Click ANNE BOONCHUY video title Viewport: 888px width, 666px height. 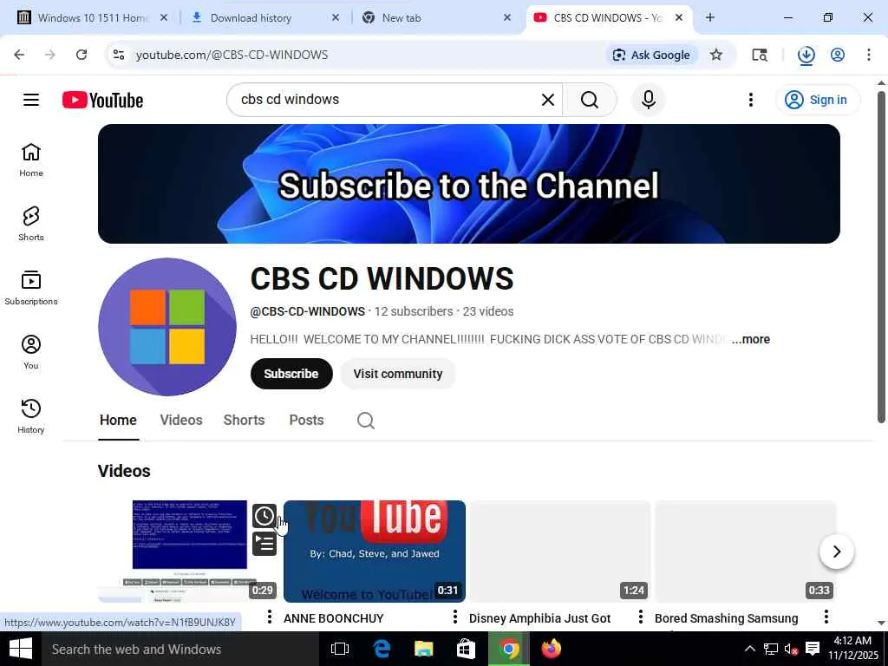(x=334, y=618)
